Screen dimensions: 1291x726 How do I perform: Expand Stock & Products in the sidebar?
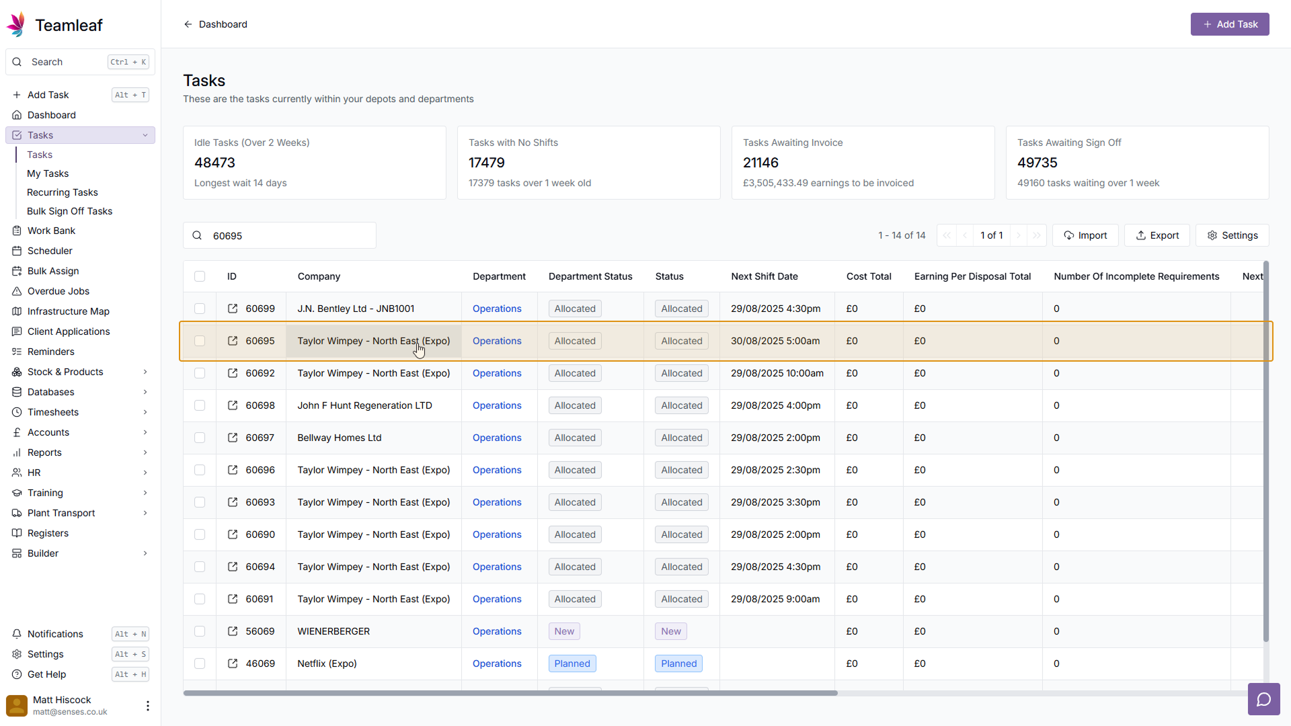tap(145, 372)
